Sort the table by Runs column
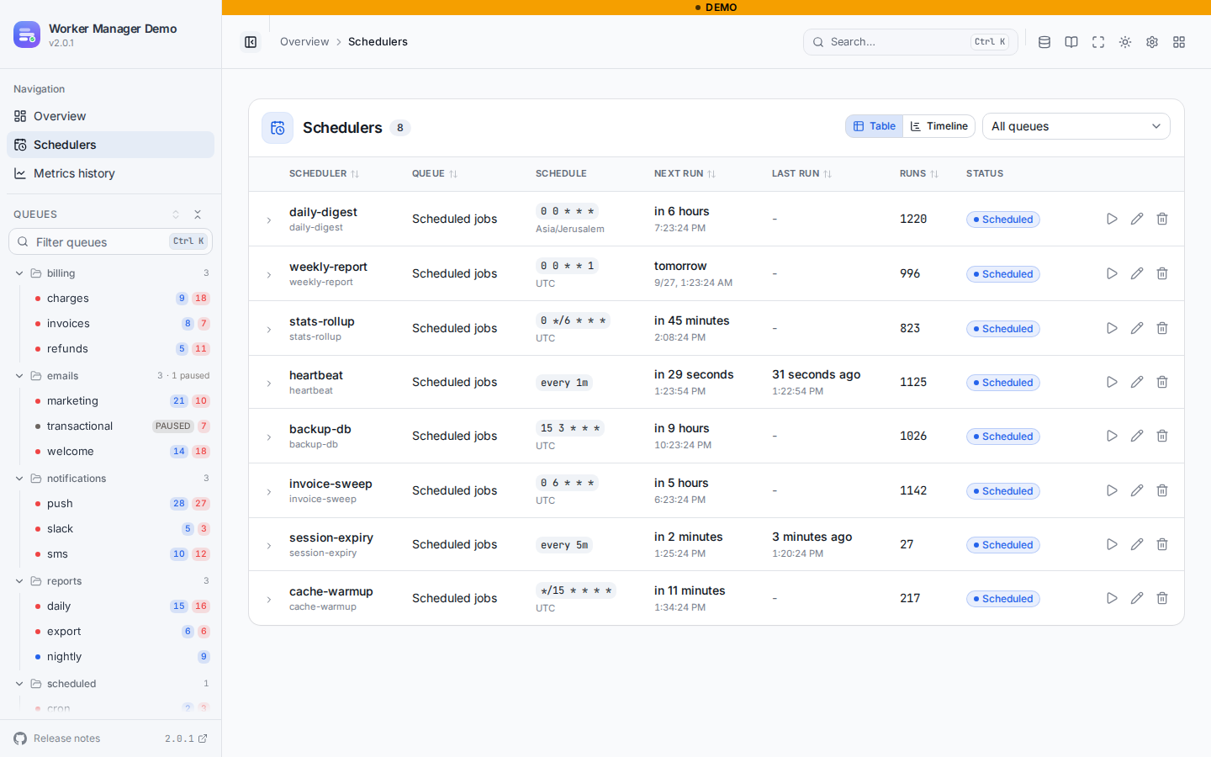 click(918, 174)
